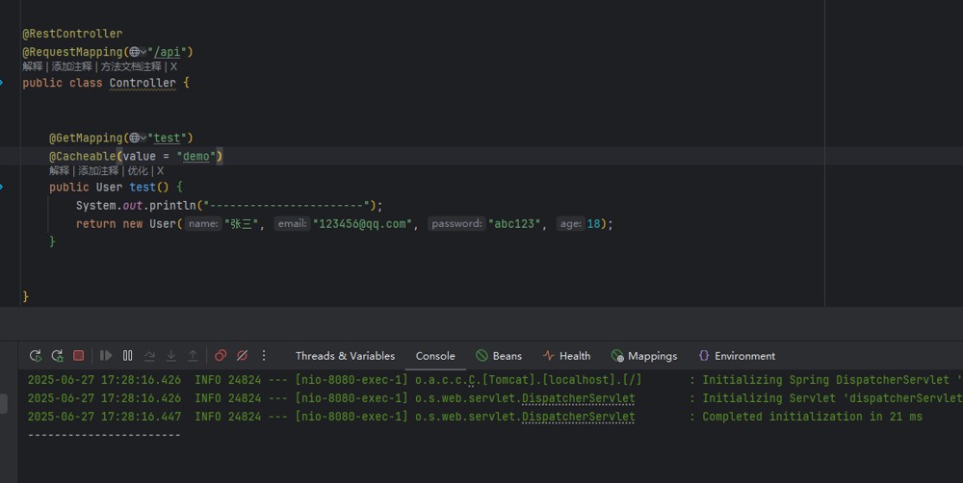Resume program execution

106,355
